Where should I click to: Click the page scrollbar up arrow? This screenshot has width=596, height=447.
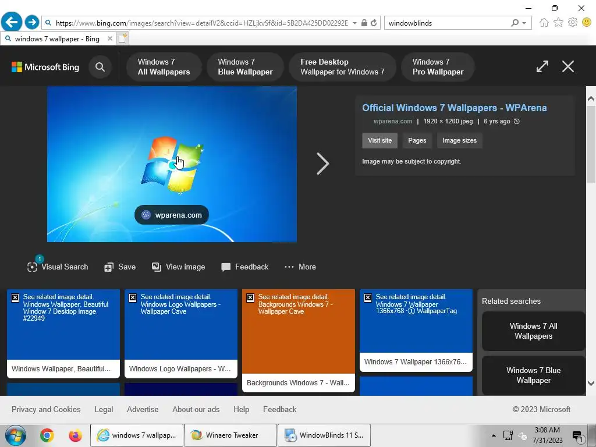click(x=591, y=99)
